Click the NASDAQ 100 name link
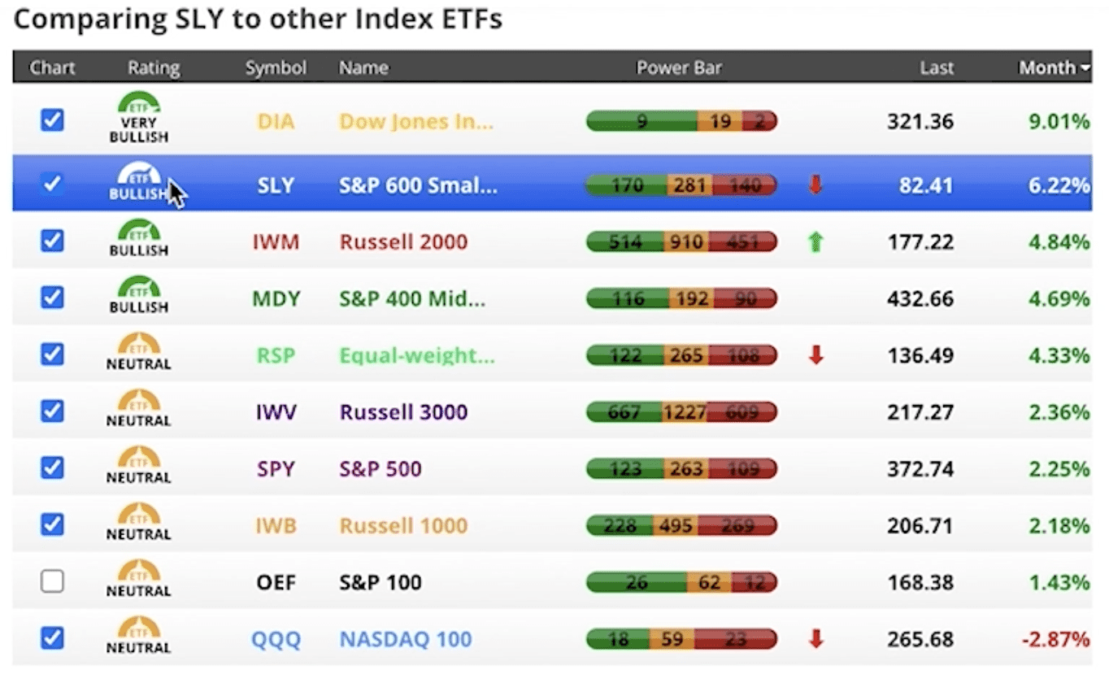Screen dimensions: 1109x678 click(404, 640)
